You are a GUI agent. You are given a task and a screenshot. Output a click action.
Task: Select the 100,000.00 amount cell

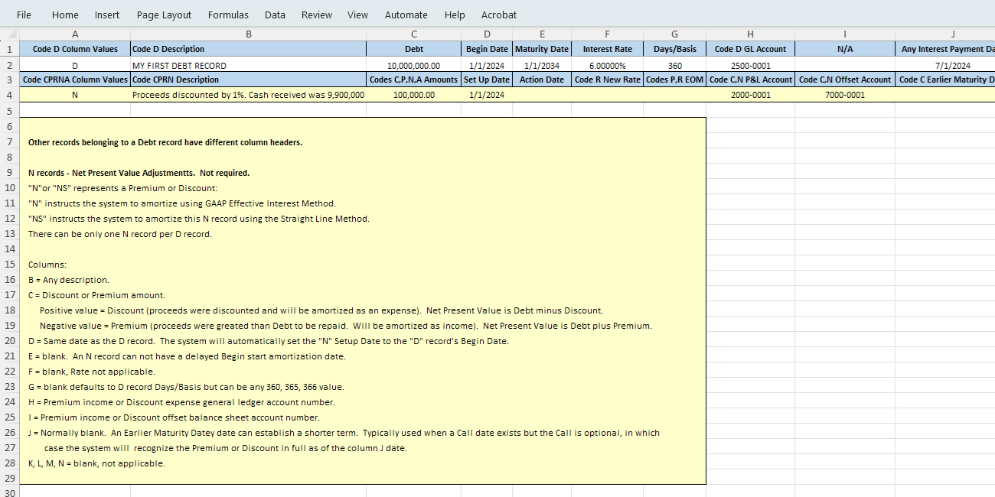click(414, 95)
